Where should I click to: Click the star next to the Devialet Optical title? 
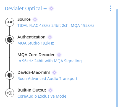[51, 9]
